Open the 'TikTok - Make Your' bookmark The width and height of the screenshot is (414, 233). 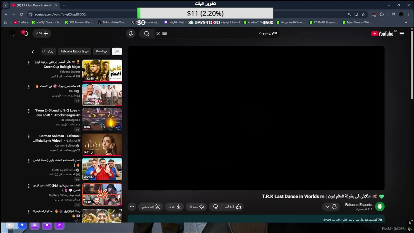click(x=112, y=22)
